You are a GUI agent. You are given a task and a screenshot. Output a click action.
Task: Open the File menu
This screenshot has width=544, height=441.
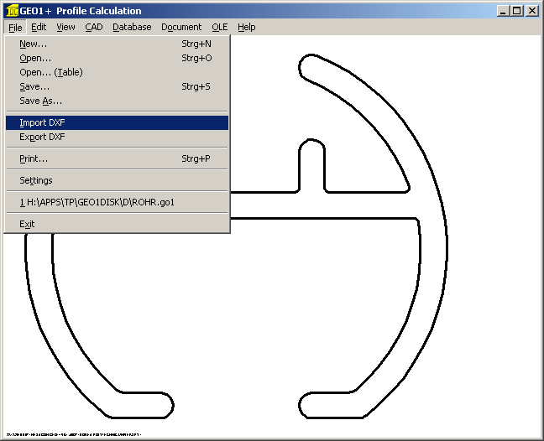tap(16, 27)
